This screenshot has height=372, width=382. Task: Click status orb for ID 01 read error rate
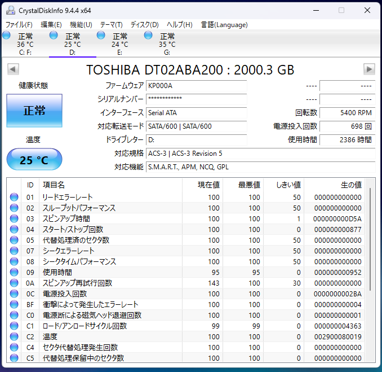[14, 197]
